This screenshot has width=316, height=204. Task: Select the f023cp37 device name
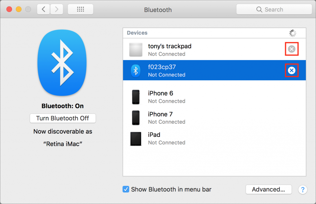click(x=162, y=67)
